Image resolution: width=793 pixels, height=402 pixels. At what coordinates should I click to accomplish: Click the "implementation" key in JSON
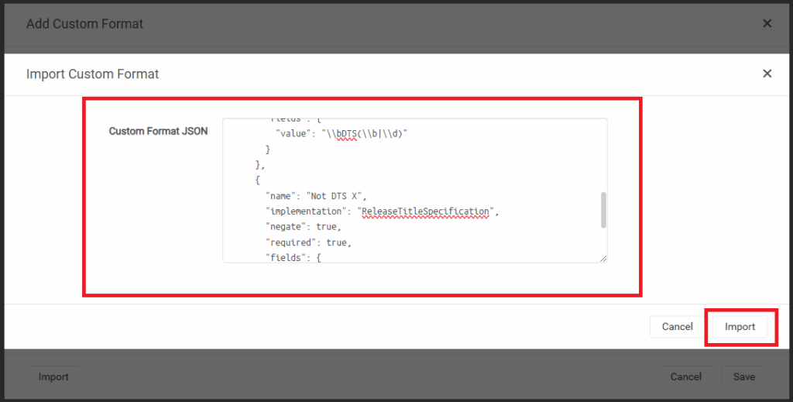tap(306, 211)
